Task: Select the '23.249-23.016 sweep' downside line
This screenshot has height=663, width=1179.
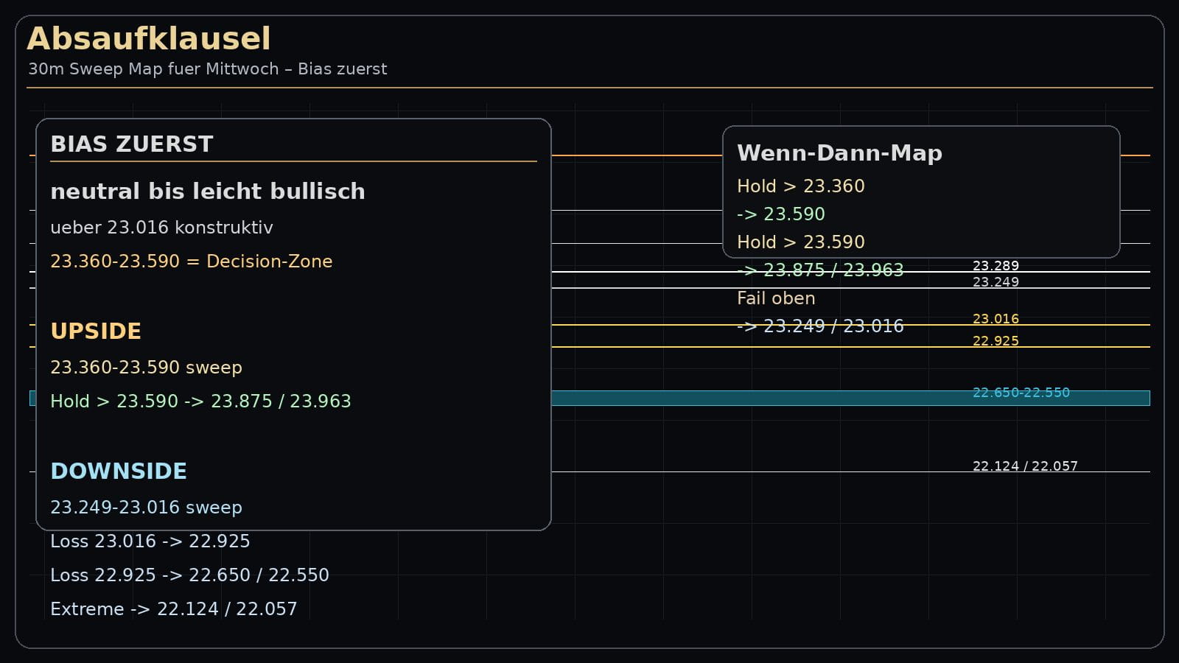Action: tap(146, 508)
